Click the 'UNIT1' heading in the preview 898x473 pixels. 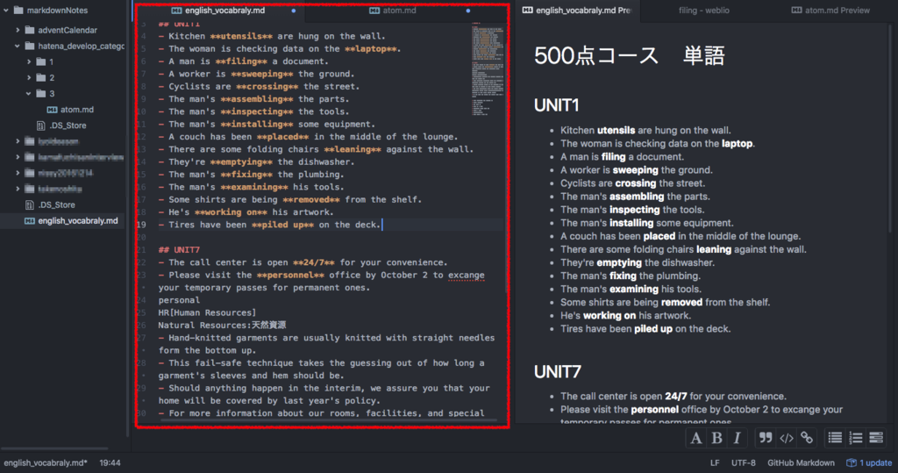(556, 105)
